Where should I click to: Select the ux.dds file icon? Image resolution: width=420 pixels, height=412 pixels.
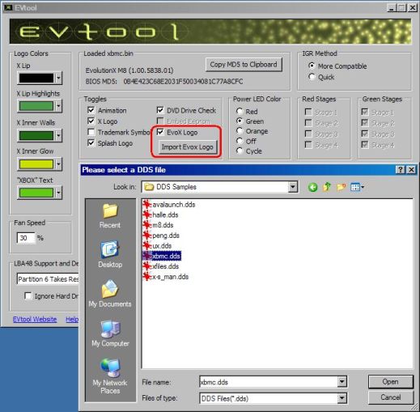tap(146, 246)
